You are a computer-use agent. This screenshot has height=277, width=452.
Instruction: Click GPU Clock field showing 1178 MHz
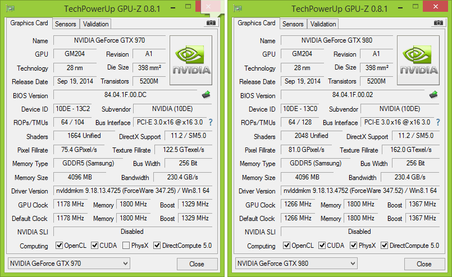click(70, 204)
